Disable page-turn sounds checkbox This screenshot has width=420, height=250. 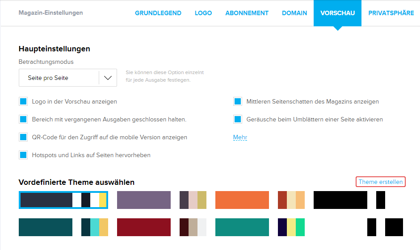tap(238, 120)
